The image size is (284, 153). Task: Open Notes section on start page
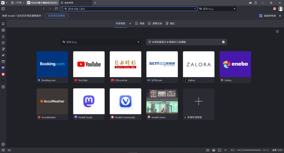170,23
